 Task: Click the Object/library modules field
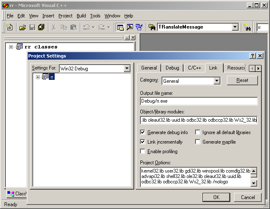(x=199, y=120)
